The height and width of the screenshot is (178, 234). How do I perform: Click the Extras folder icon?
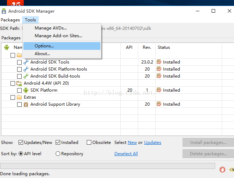tap(19, 97)
